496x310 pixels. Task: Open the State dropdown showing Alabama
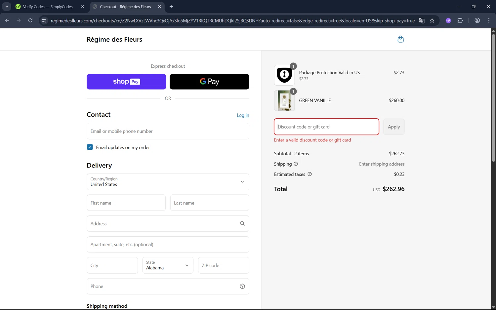pyautogui.click(x=168, y=265)
